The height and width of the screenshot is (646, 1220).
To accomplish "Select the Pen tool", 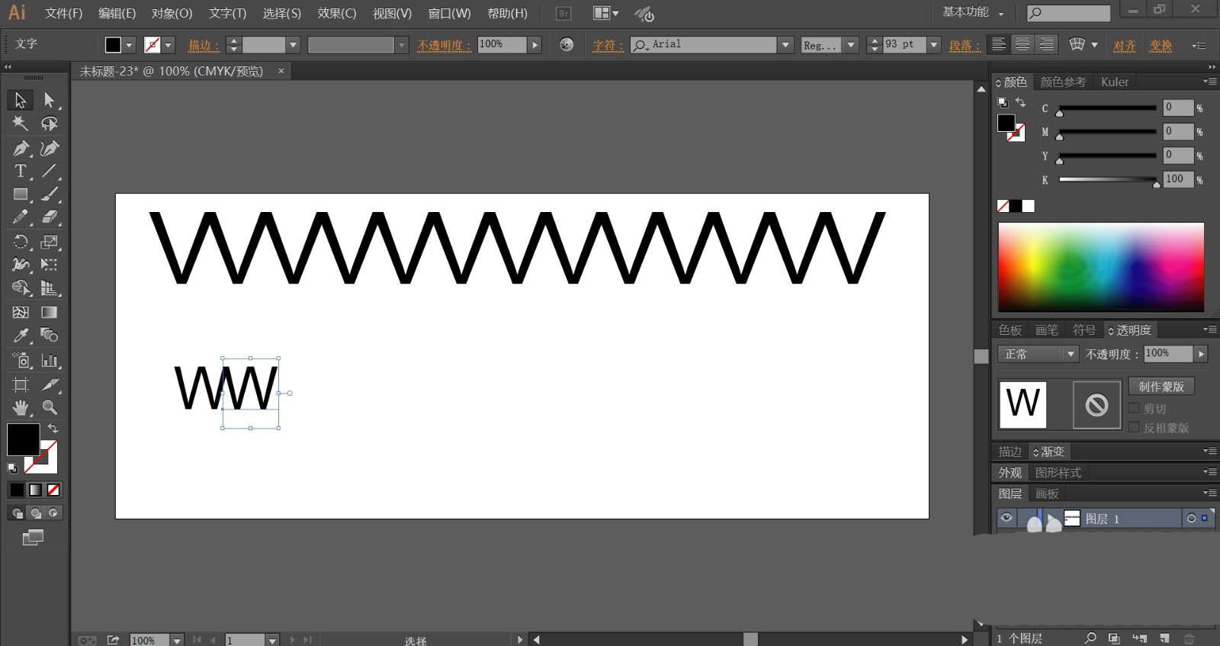I will (21, 148).
